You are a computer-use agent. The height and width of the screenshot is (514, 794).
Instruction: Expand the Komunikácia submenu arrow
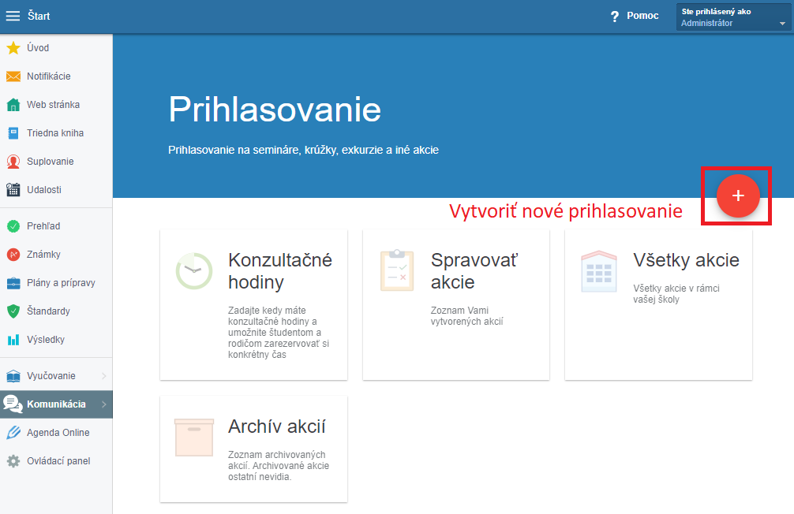pyautogui.click(x=103, y=404)
